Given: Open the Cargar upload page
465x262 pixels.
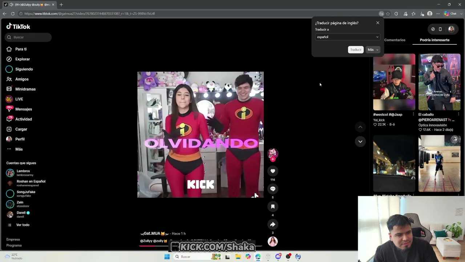Looking at the screenshot, I should pos(21,129).
